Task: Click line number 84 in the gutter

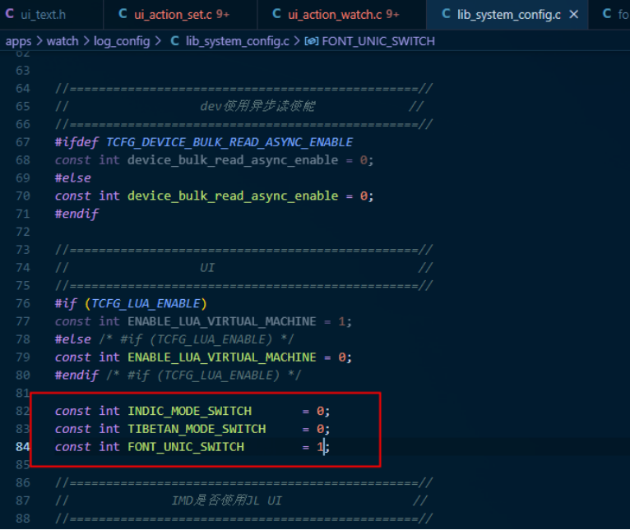Action: click(x=23, y=447)
